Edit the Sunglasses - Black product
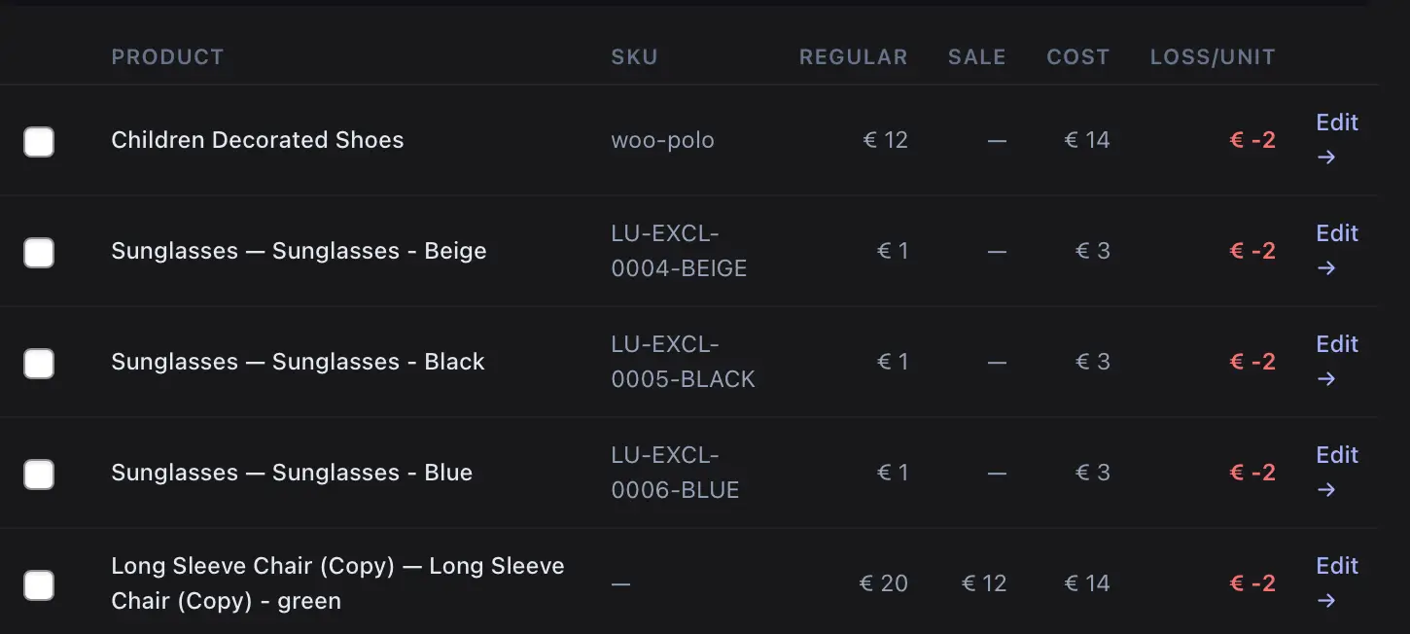 point(1336,361)
